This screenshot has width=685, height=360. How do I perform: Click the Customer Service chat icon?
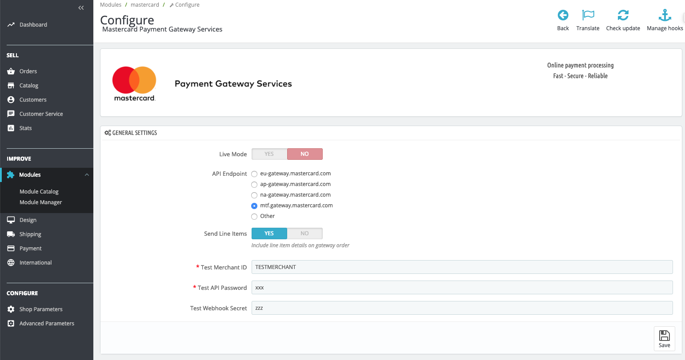click(x=11, y=114)
